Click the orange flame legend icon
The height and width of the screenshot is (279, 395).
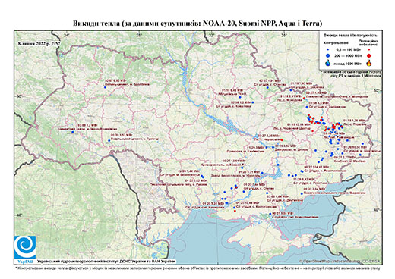coord(369,63)
